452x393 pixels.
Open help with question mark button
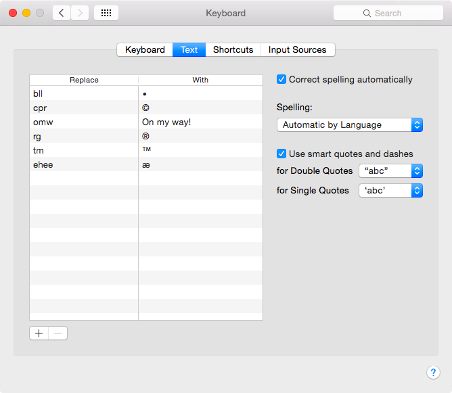(433, 373)
